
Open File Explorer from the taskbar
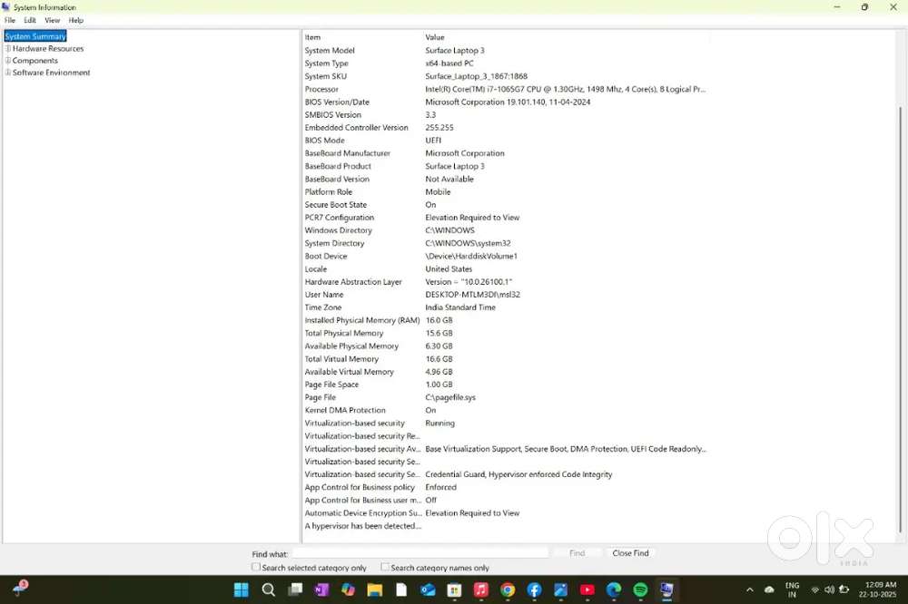click(375, 590)
